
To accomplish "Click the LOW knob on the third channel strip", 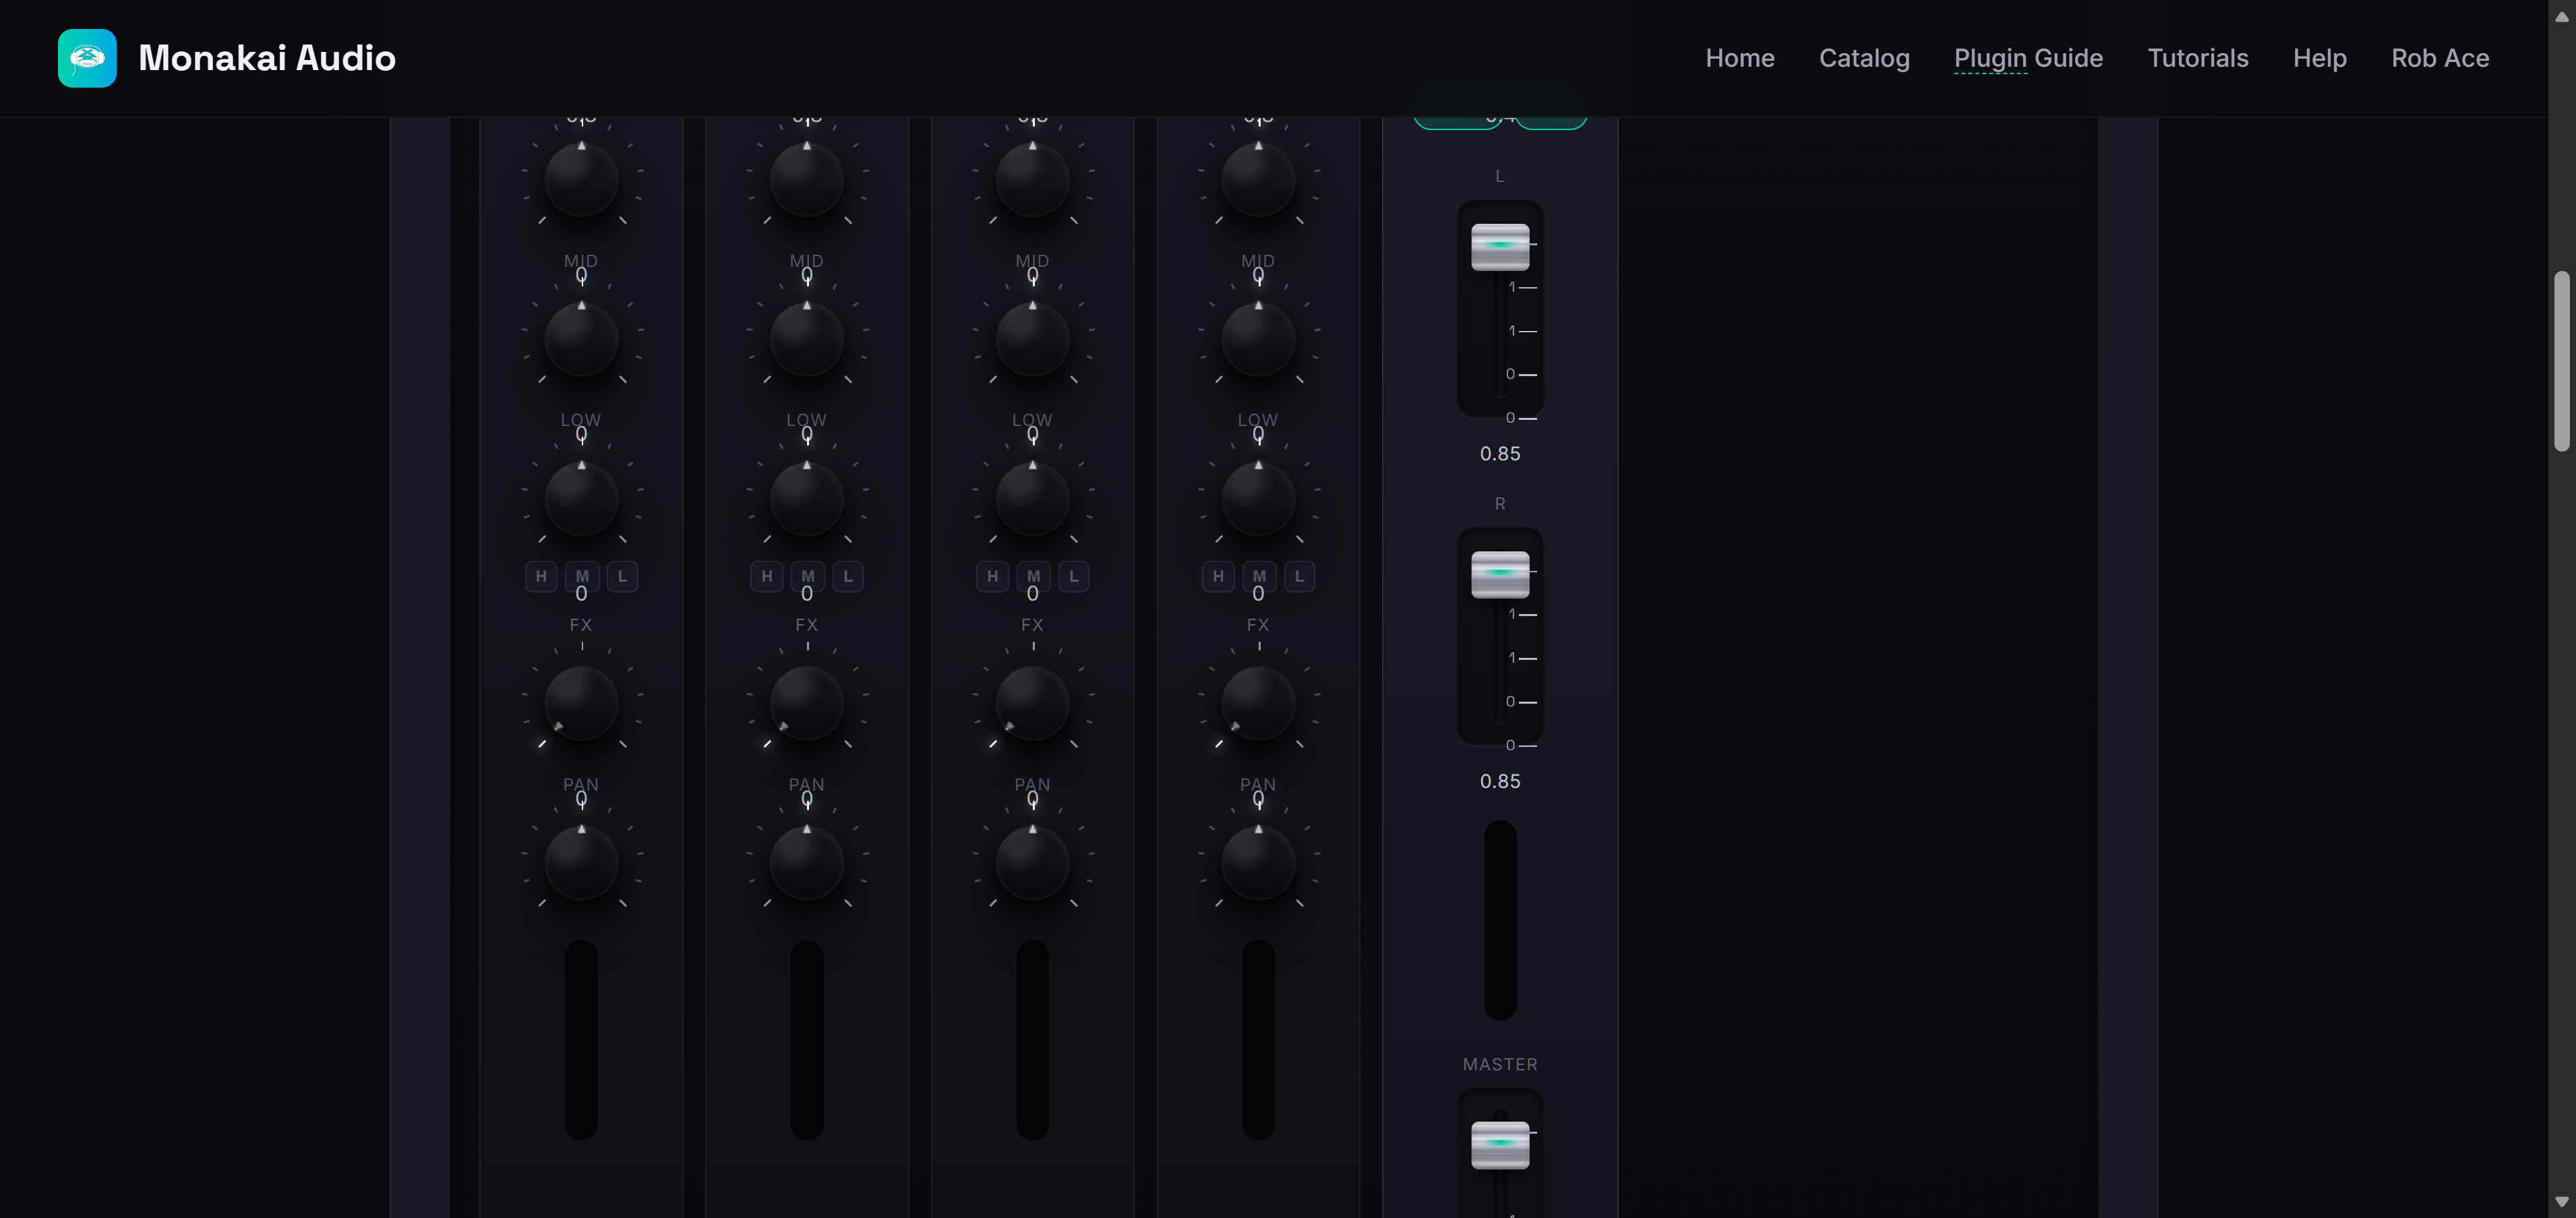I will point(1033,499).
